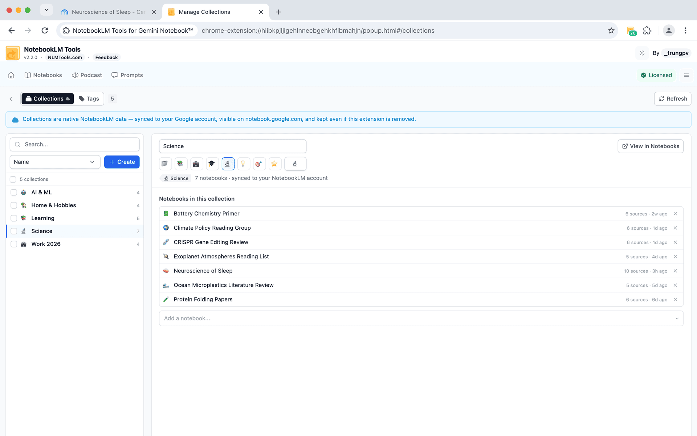This screenshot has width=697, height=436.
Task: Choose the light bulb emoji icon
Action: [243, 164]
